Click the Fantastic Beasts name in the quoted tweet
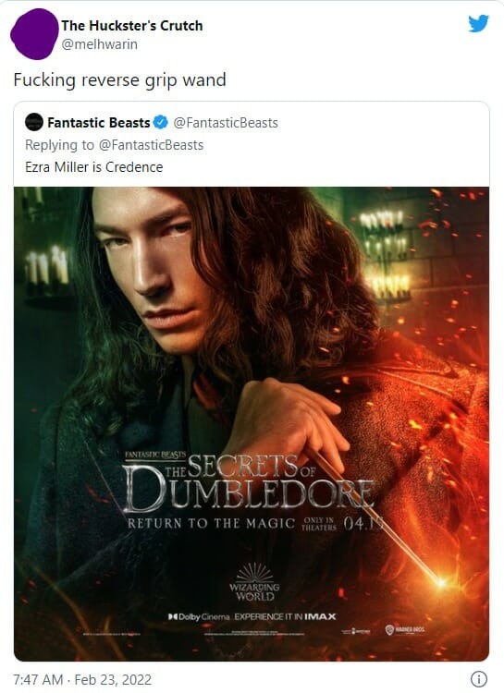The width and height of the screenshot is (504, 693). (x=99, y=122)
